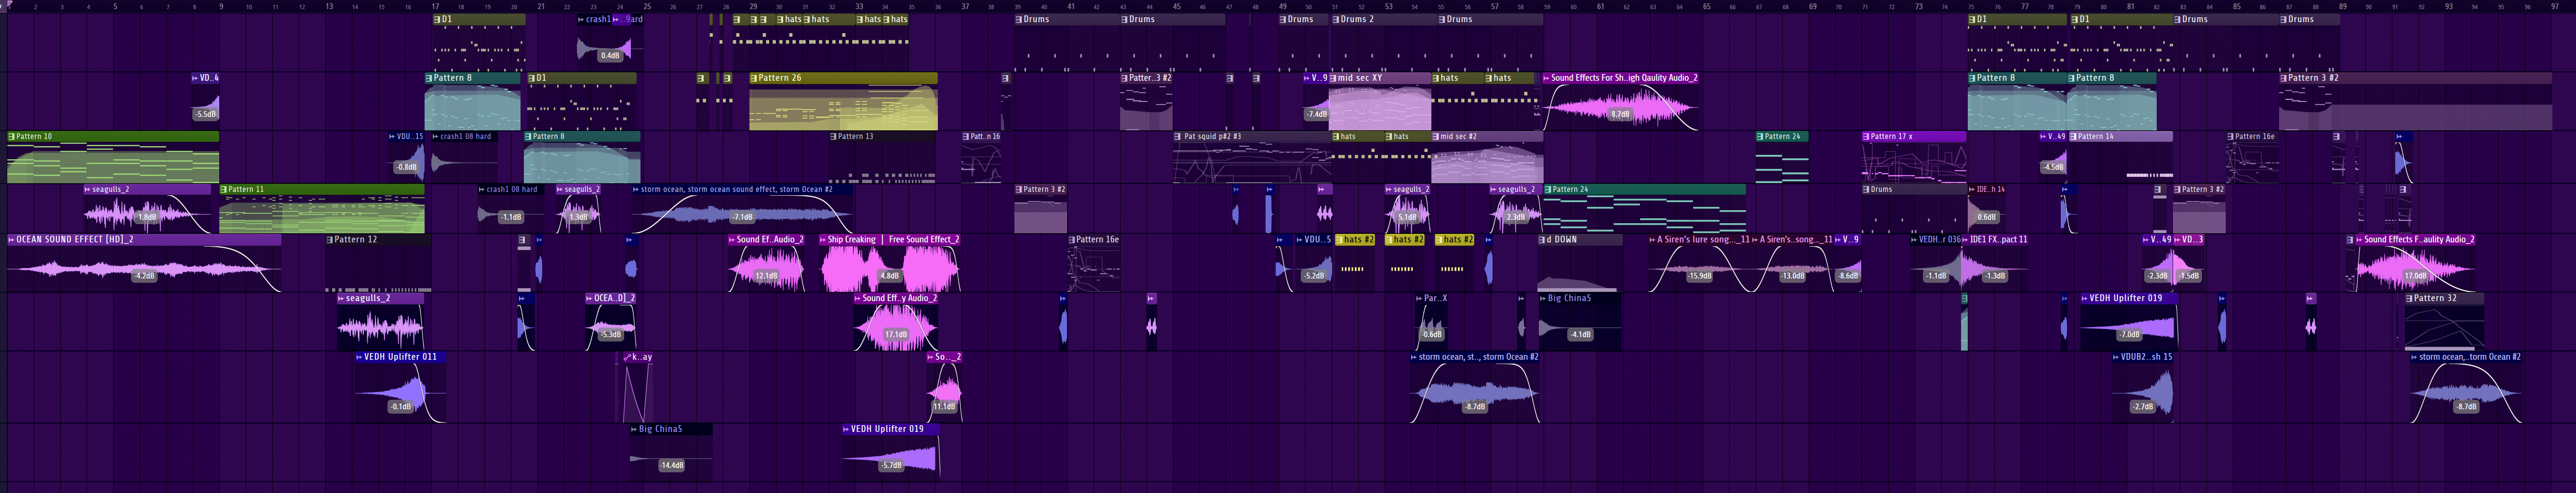Click the -7.4dB gain label

[x=1317, y=115]
